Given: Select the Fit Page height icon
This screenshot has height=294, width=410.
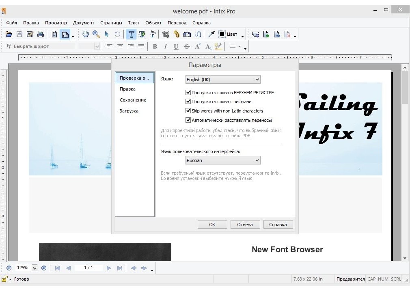Looking at the screenshot, I should coord(54,34).
